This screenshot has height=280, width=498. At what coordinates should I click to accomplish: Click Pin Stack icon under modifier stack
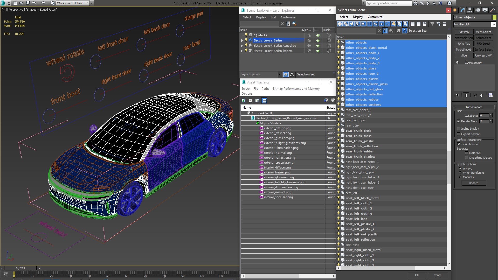tap(457, 95)
